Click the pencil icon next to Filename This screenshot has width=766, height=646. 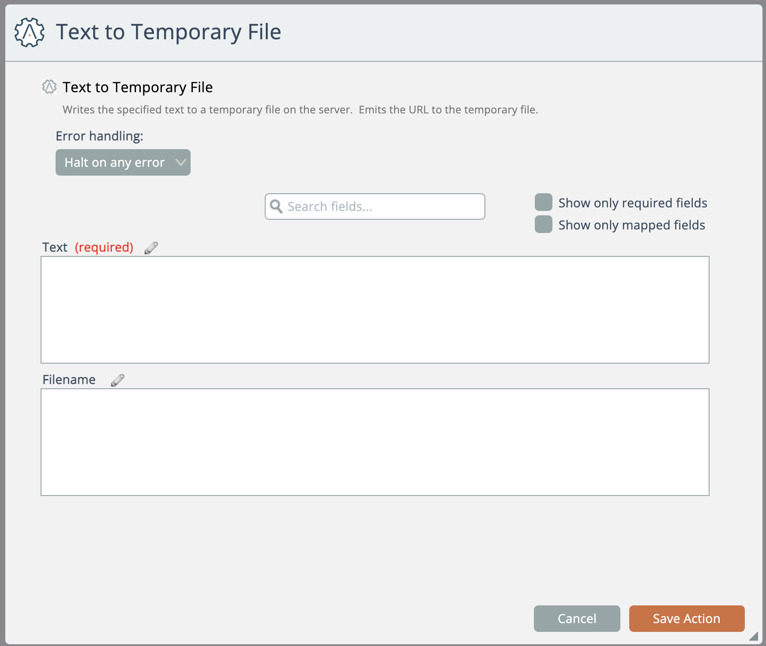coord(117,380)
